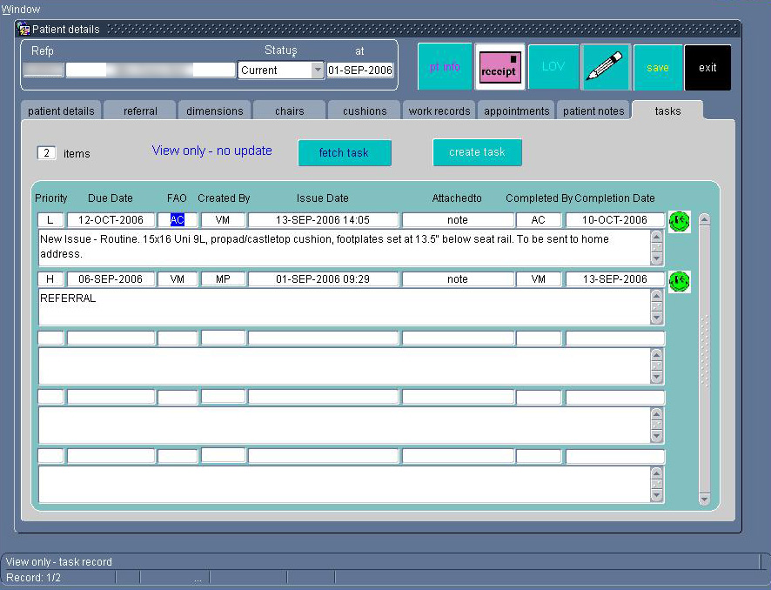This screenshot has height=590, width=771.
Task: Click the Completed By field VM
Action: click(539, 279)
